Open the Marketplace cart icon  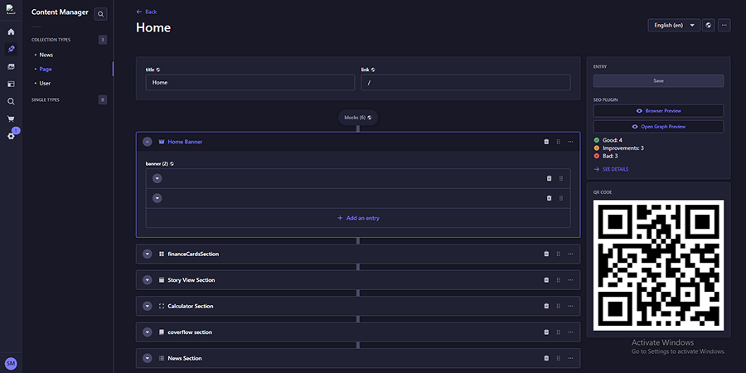tap(11, 119)
